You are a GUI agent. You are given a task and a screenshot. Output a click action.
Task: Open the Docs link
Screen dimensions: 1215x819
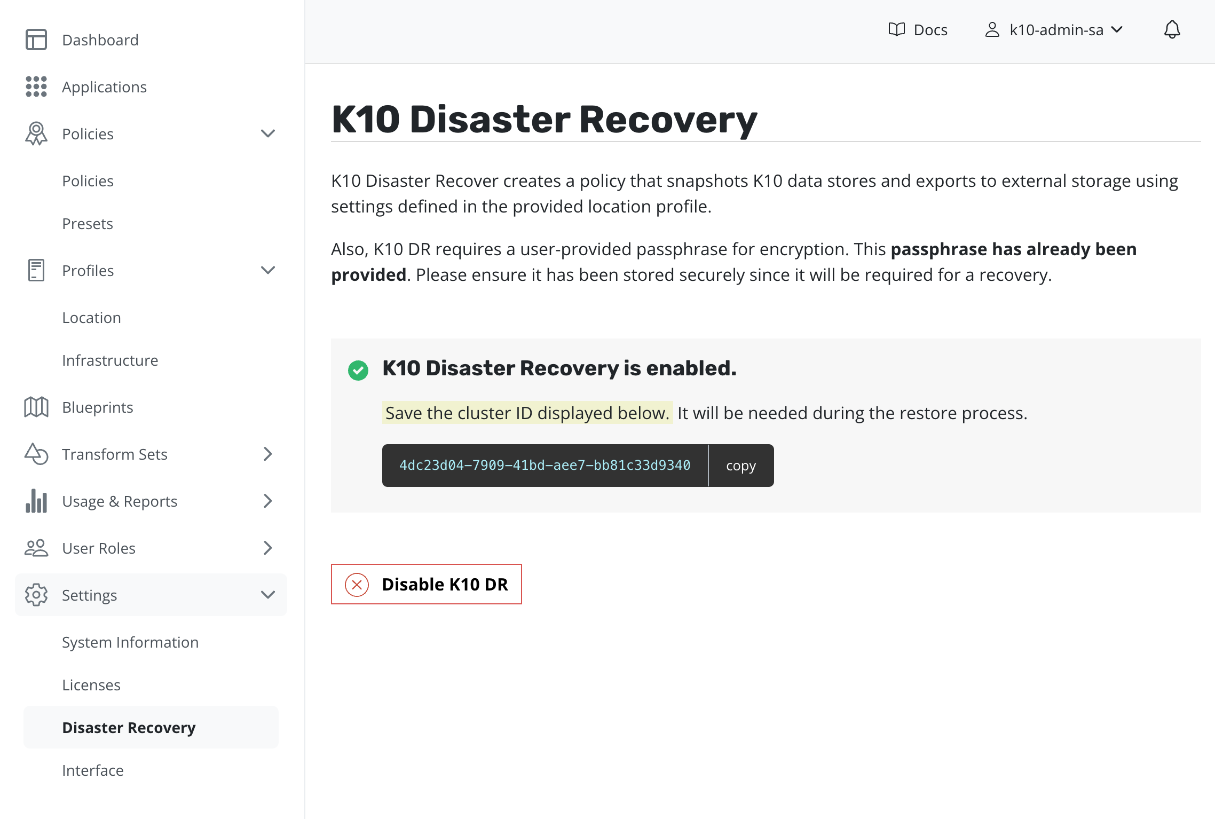tap(918, 30)
